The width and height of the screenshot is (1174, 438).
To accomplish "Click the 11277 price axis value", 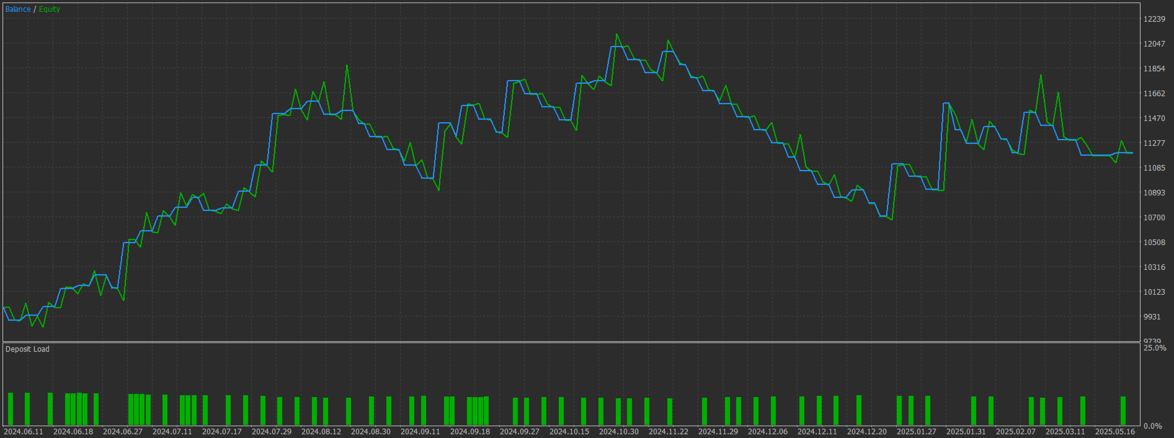I will (1154, 143).
